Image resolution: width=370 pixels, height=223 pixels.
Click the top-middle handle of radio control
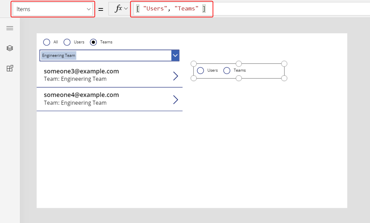click(239, 64)
